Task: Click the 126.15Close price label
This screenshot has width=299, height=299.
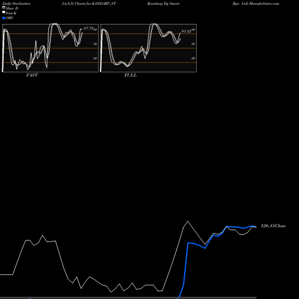Action: click(x=273, y=226)
